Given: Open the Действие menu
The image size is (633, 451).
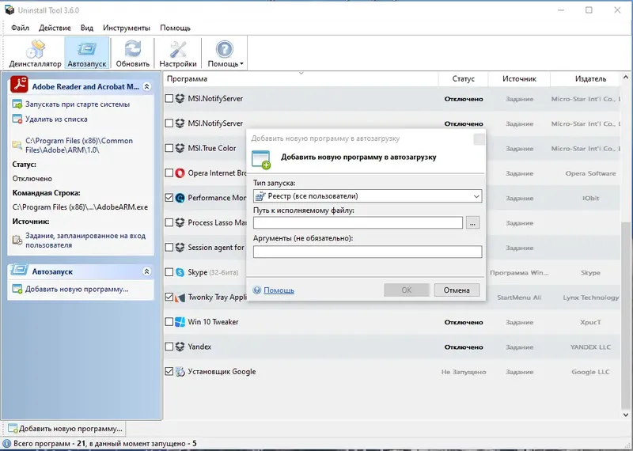Looking at the screenshot, I should click(x=55, y=28).
